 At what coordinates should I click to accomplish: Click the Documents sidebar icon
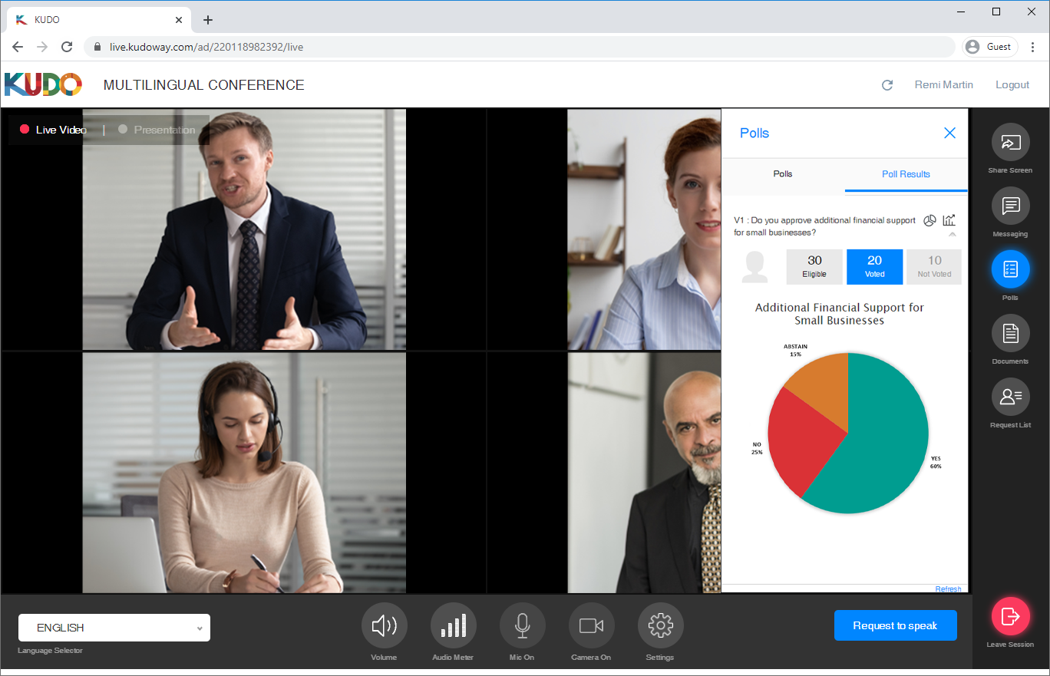1010,333
